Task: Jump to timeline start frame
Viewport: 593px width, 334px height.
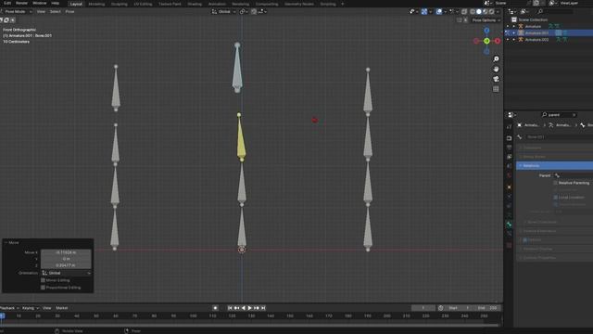Action: [230, 308]
